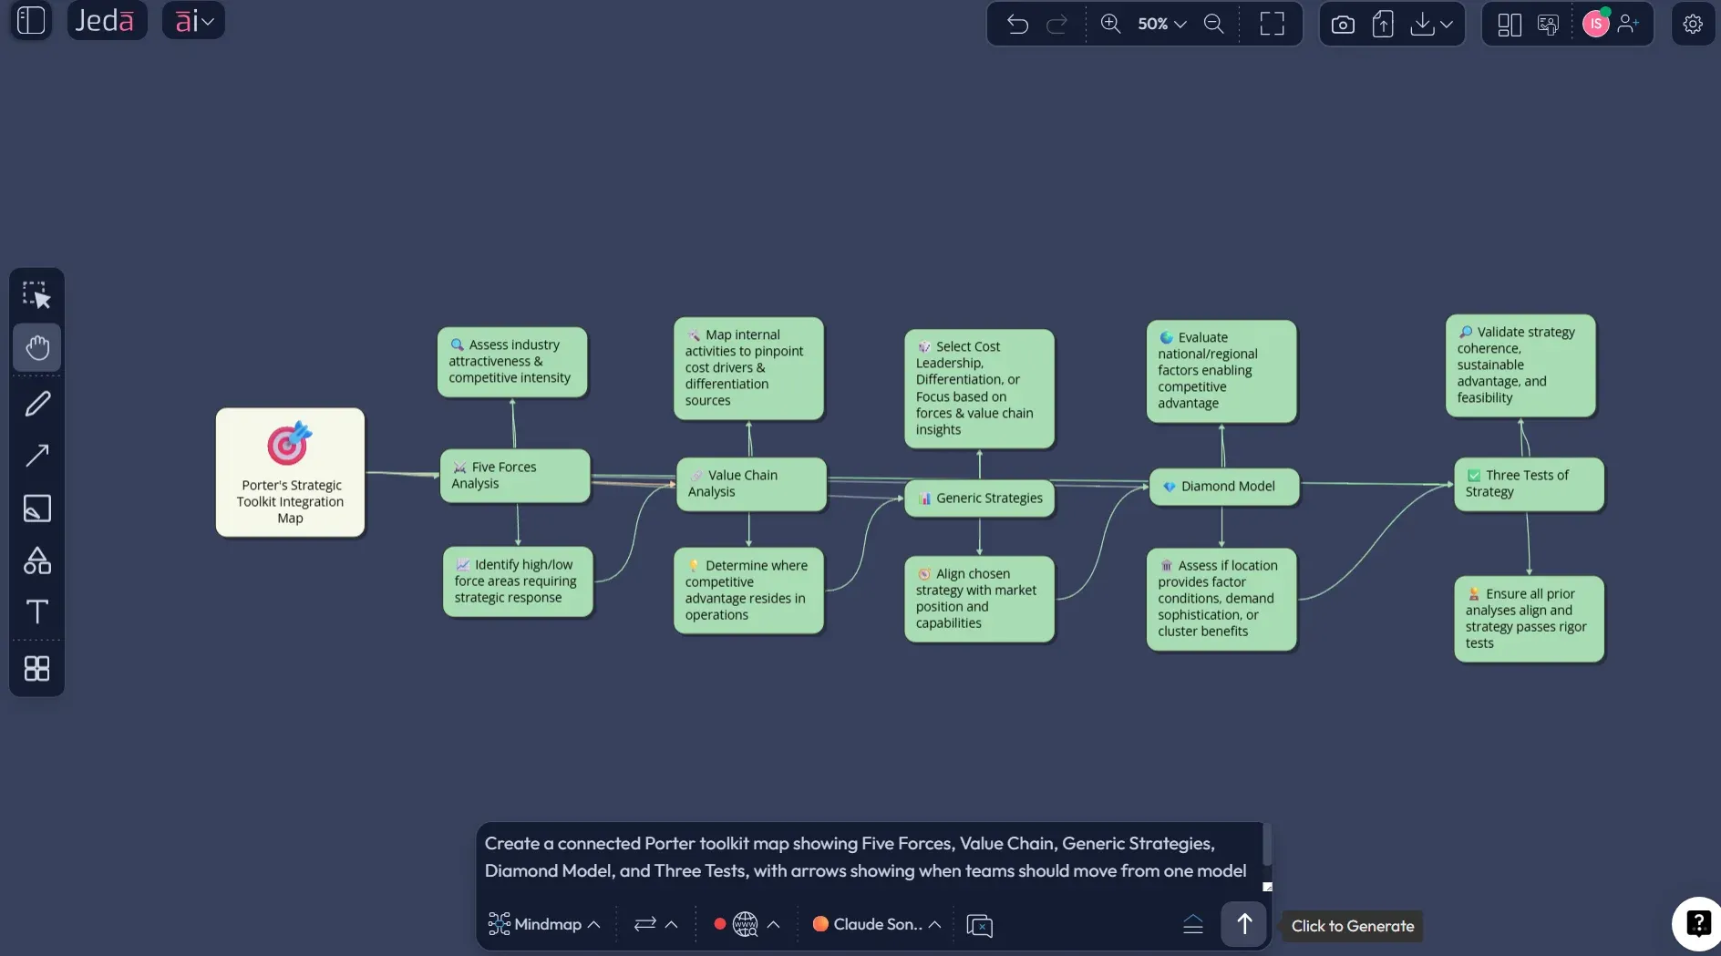
Task: Select the Hand panning tool
Action: tap(36, 347)
